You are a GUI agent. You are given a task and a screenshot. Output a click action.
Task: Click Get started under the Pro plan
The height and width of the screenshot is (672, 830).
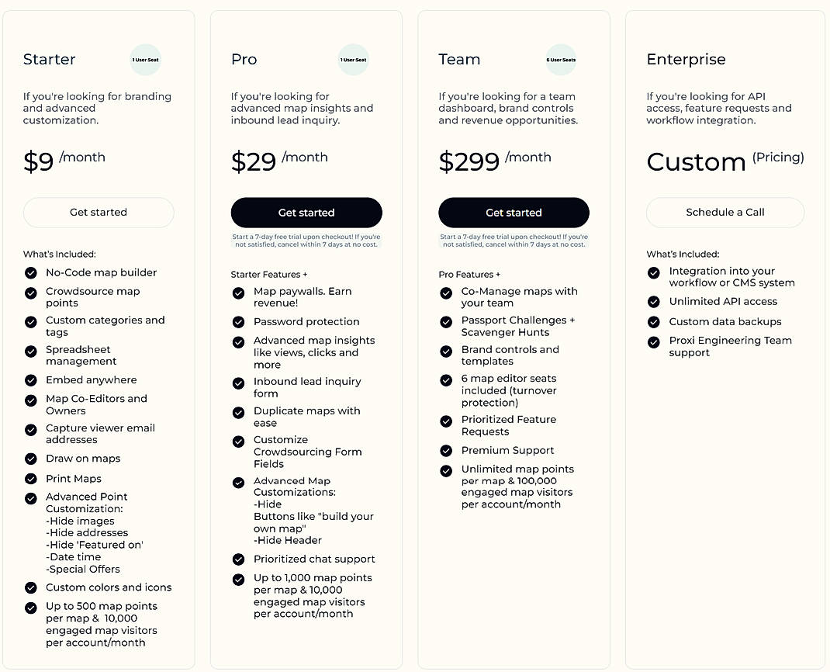[306, 212]
